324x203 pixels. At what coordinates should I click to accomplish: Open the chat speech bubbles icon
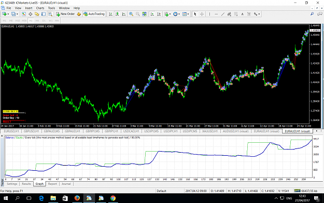click(x=320, y=14)
